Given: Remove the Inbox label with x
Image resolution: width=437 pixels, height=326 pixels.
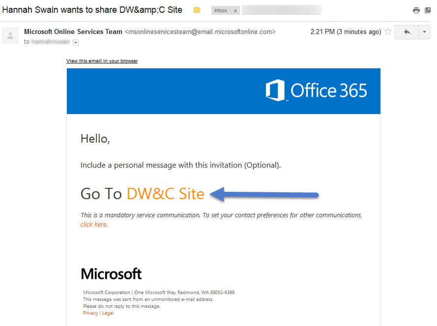Looking at the screenshot, I should [235, 10].
